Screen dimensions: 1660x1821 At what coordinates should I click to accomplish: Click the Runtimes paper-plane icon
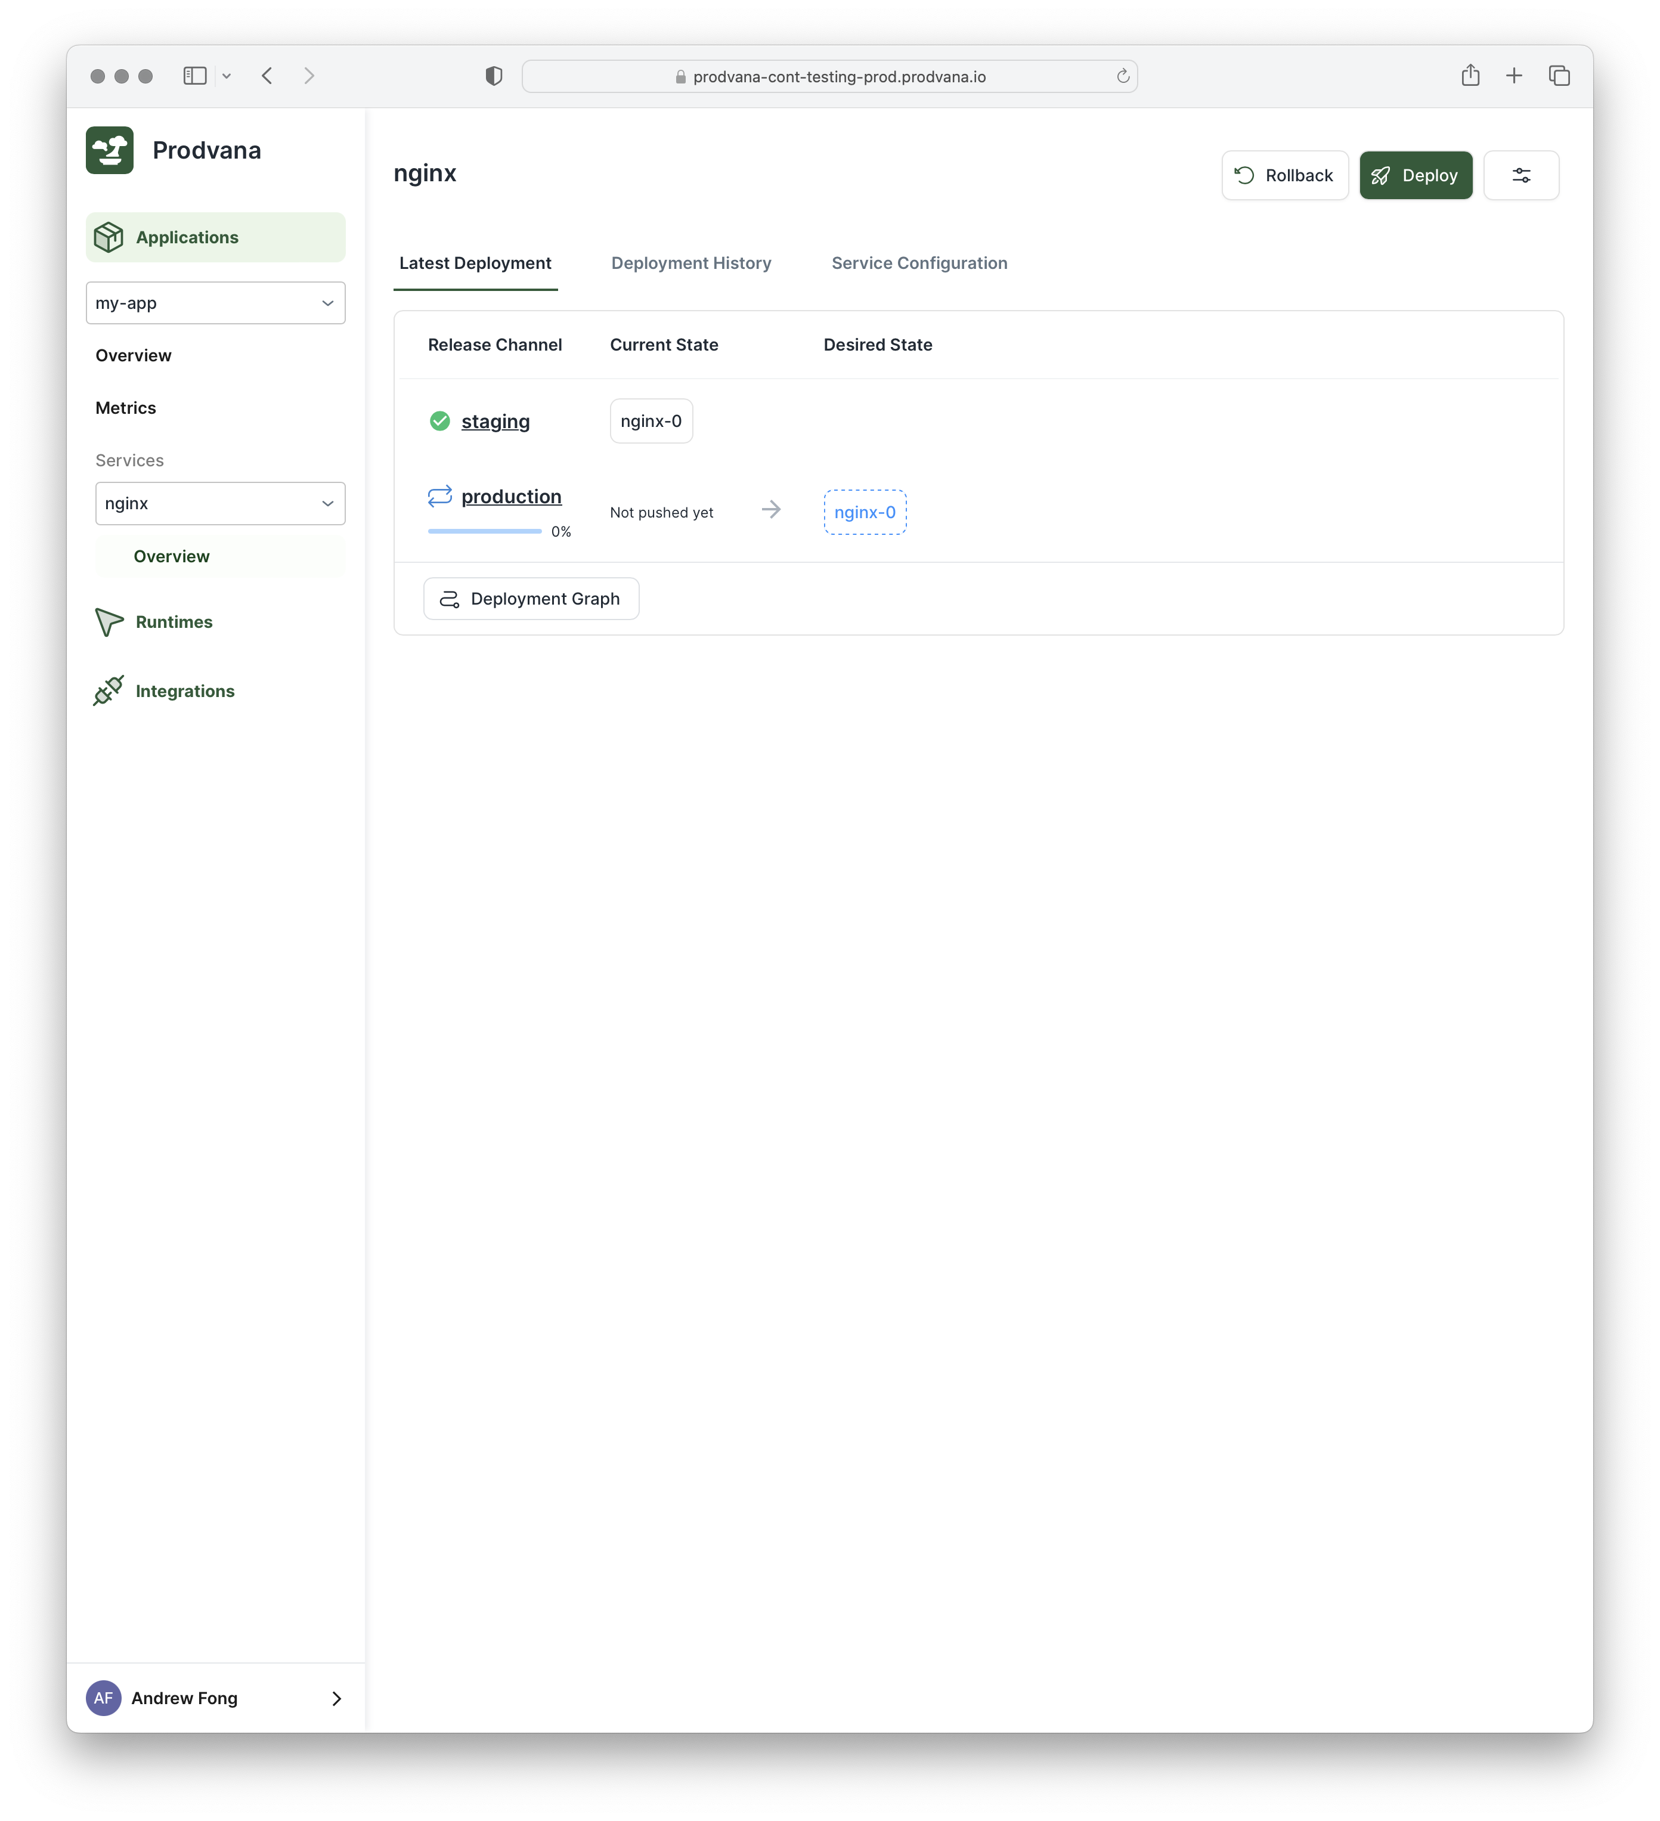click(109, 621)
